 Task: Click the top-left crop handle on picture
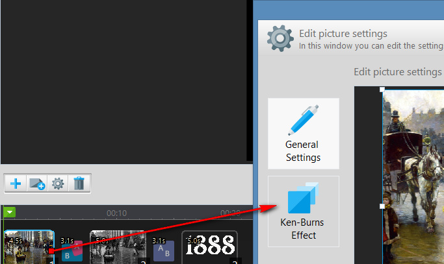(x=382, y=90)
